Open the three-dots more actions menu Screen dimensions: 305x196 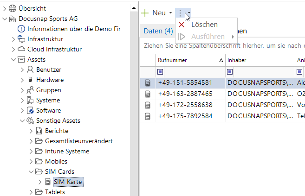pyautogui.click(x=181, y=13)
